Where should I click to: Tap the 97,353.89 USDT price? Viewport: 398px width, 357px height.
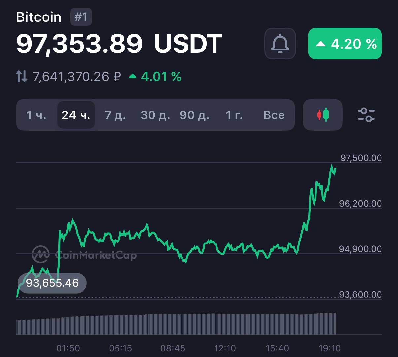[x=119, y=44]
